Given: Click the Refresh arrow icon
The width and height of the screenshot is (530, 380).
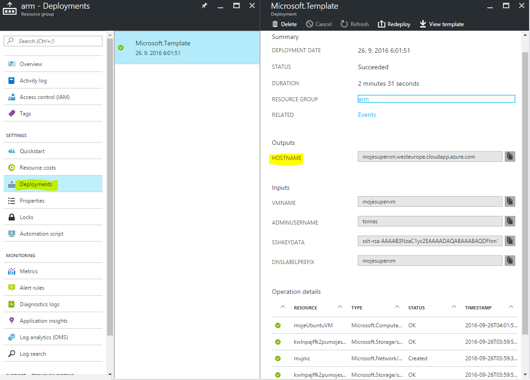Looking at the screenshot, I should point(344,24).
